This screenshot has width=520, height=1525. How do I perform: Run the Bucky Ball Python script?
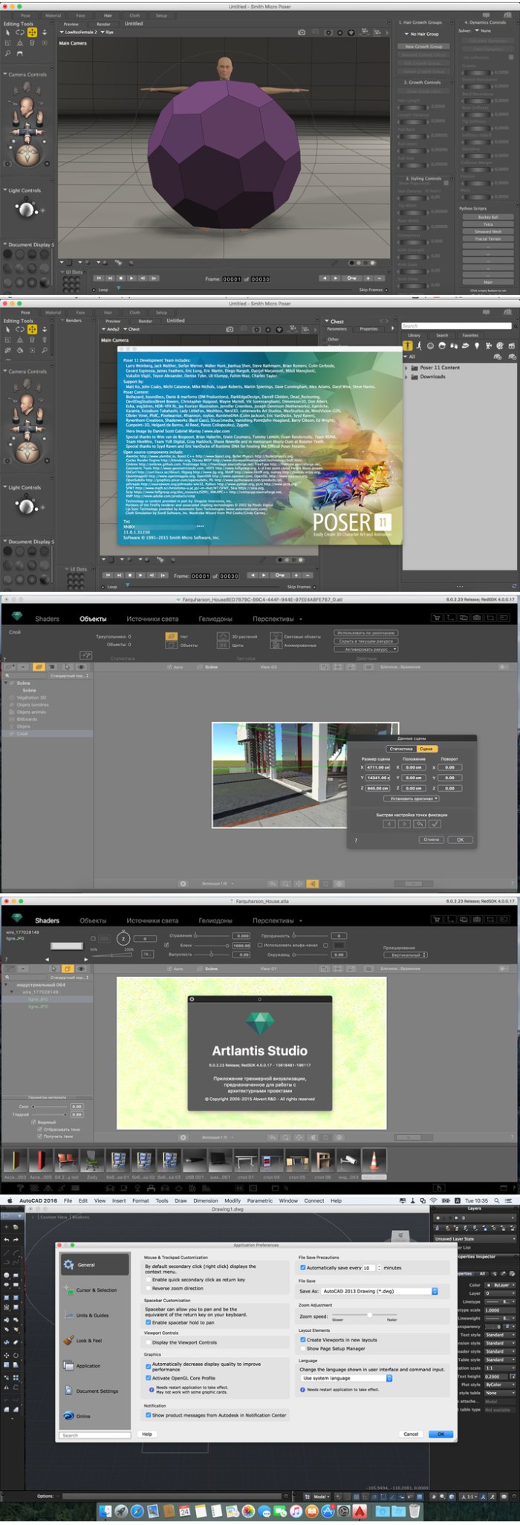coord(488,217)
